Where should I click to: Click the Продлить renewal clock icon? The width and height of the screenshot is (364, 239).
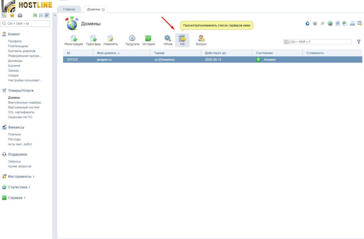coord(132,40)
